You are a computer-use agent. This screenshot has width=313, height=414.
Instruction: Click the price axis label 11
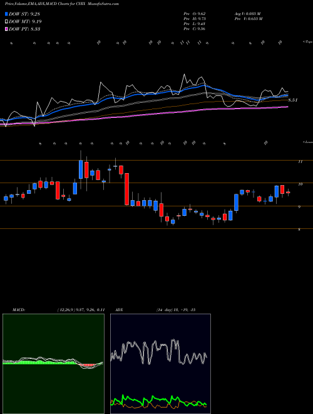point(300,162)
